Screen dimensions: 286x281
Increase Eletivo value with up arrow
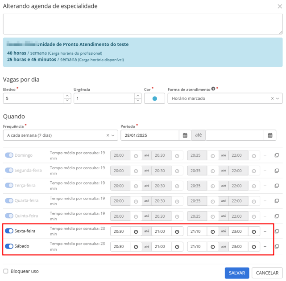67,96
